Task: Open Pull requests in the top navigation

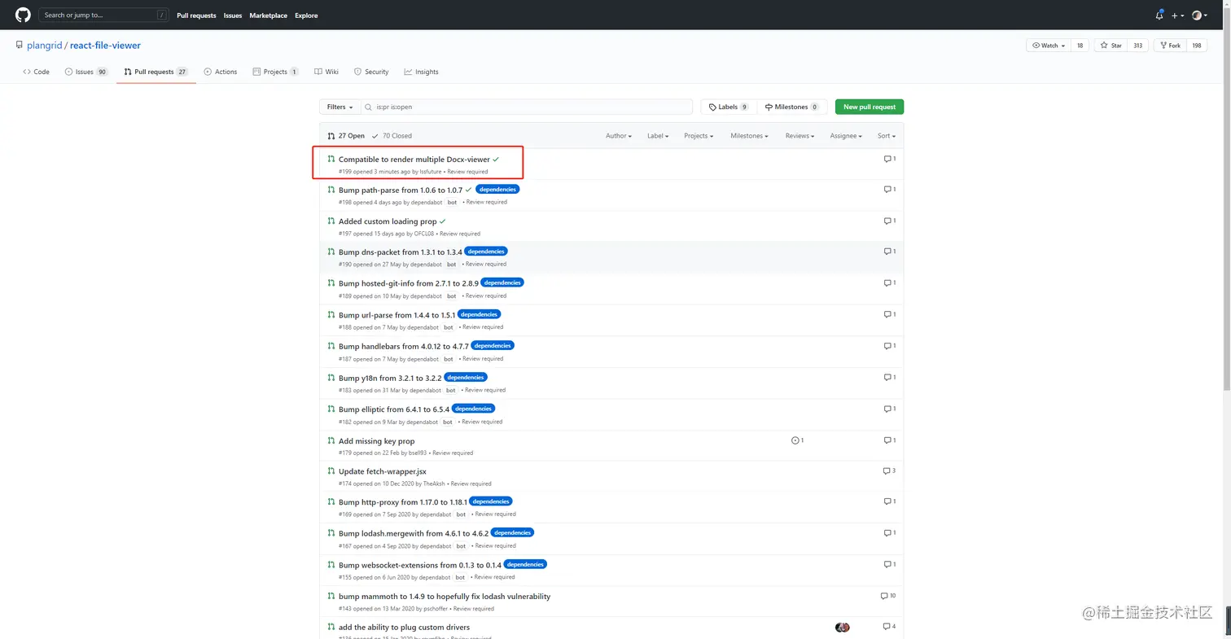Action: [x=196, y=15]
